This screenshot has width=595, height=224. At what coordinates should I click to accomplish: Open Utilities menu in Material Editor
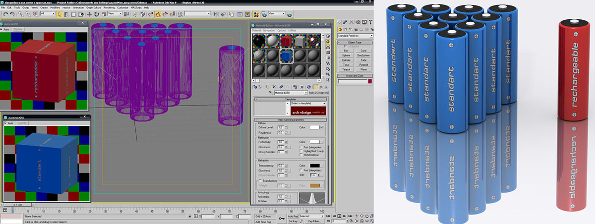(292, 30)
